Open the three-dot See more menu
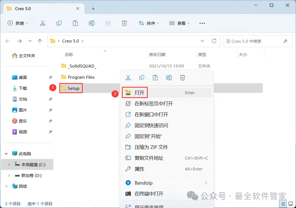The image size is (296, 208). 202,23
